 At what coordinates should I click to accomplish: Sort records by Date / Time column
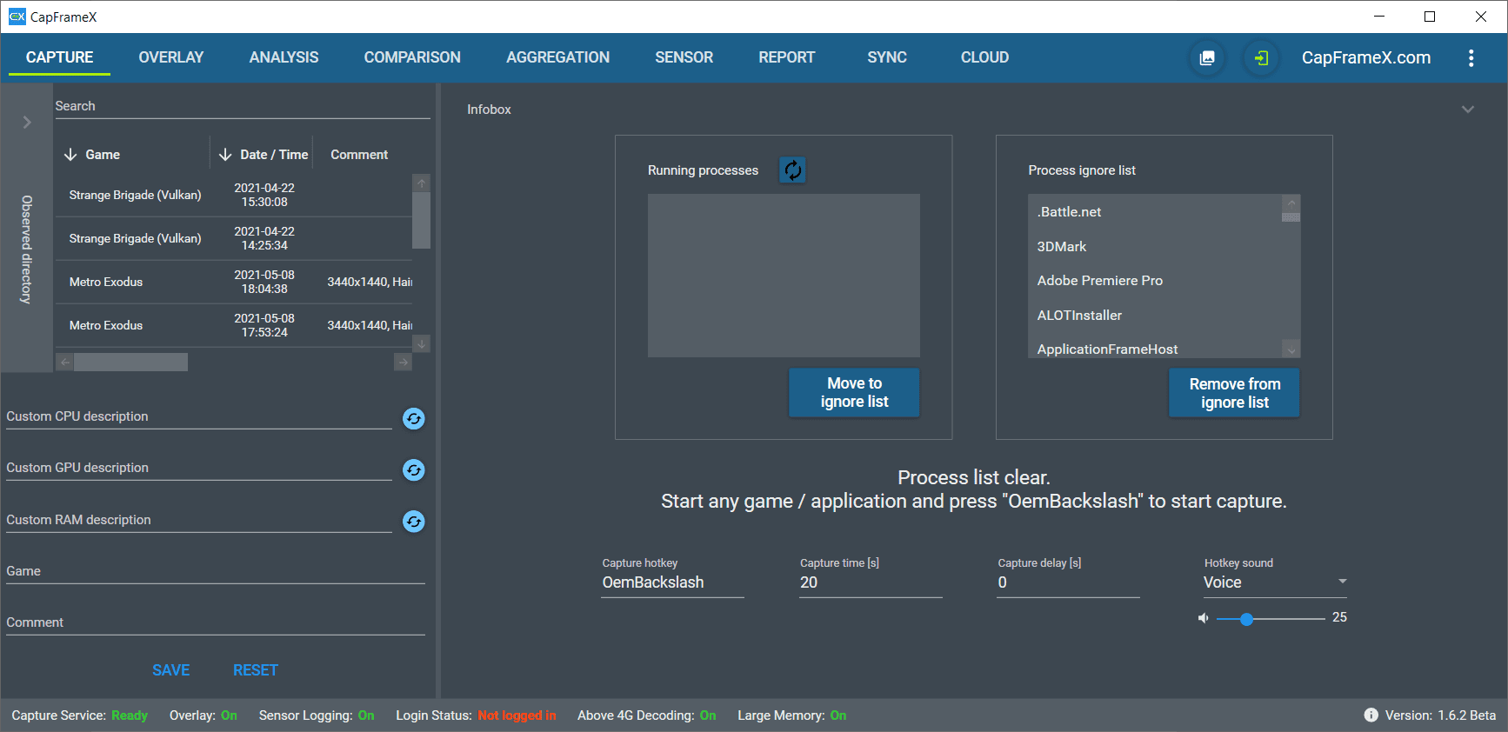(x=264, y=155)
